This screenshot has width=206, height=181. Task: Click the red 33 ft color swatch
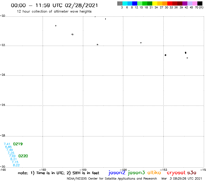coord(170,3)
